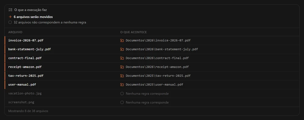Click the '6 arquivos serão movidos' summary text
The image size is (304, 120).
click(33, 17)
